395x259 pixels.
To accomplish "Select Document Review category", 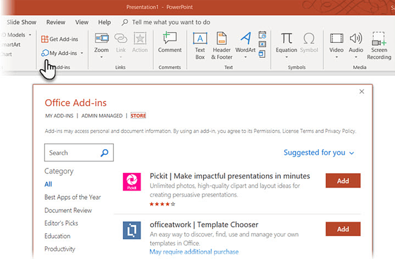I will click(68, 210).
